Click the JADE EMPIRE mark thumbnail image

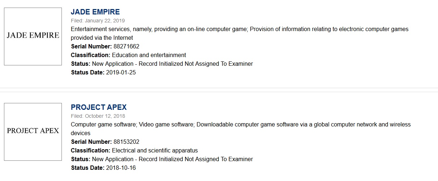point(33,36)
